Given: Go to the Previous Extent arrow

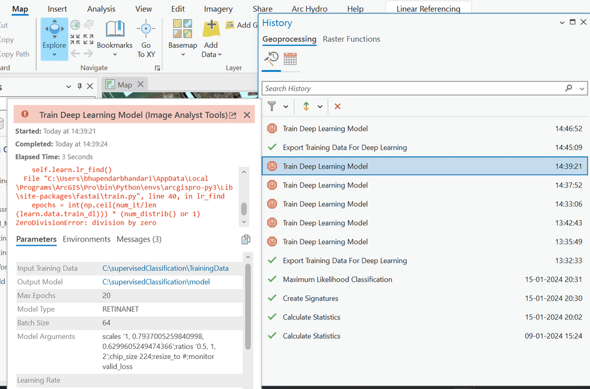Looking at the screenshot, I should pos(75,54).
